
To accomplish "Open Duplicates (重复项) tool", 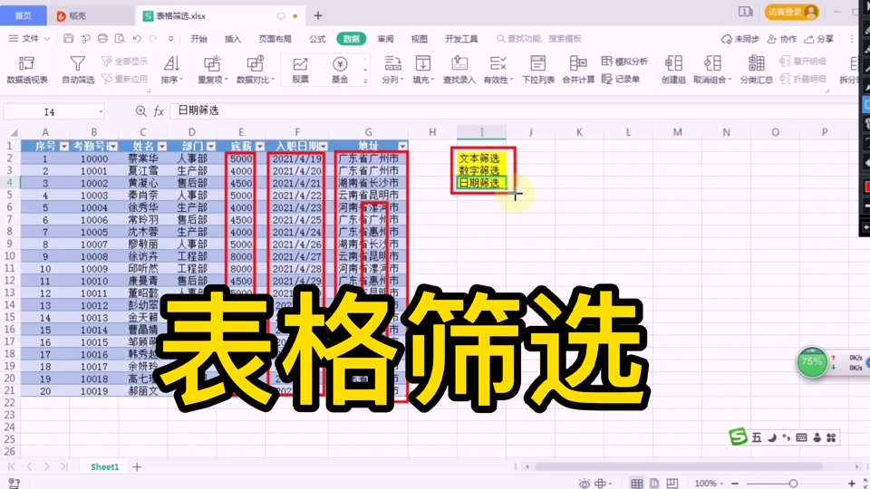I will 212,70.
